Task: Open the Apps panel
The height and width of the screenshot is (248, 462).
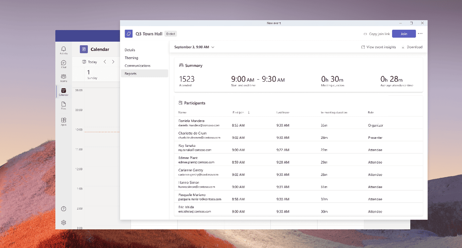Action: point(63,120)
